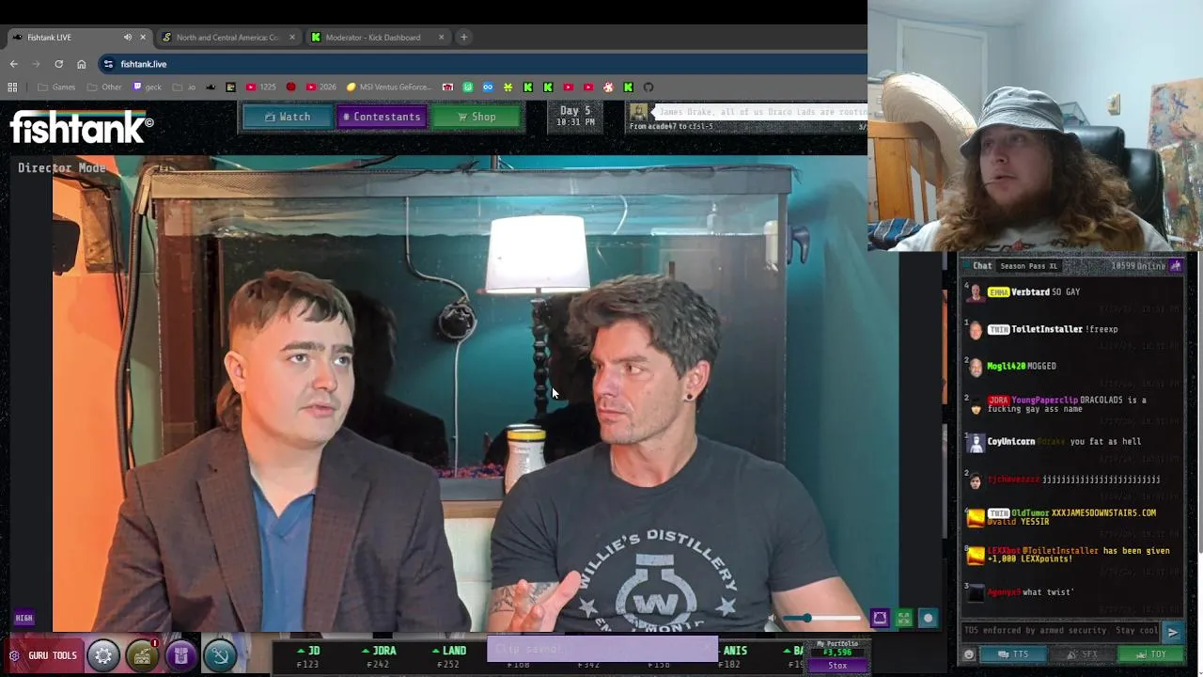Click YoungPaperclip's username in chat
Screen dimensions: 1203x677
(x=1044, y=401)
